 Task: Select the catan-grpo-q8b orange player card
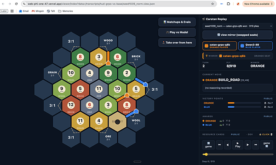coord(220,46)
